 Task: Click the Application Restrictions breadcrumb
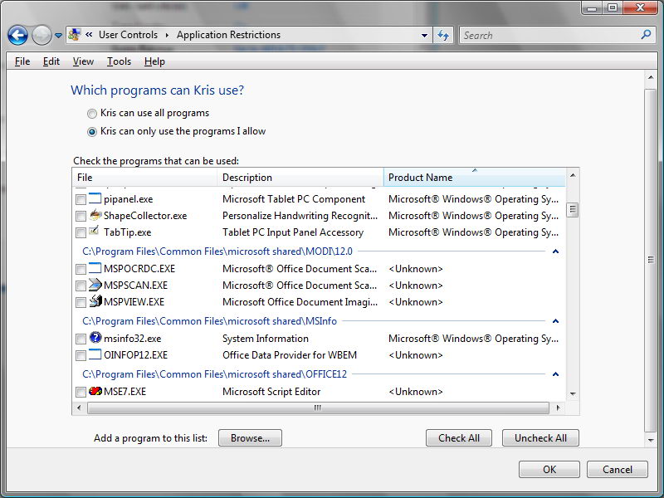(229, 35)
